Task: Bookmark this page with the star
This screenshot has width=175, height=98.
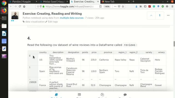Action: pos(123,7)
